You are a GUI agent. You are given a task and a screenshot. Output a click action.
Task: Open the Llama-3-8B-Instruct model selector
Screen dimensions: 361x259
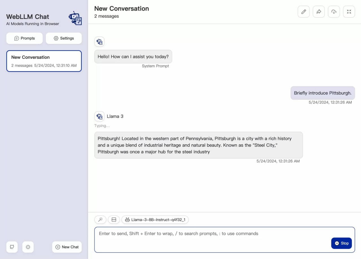(x=155, y=219)
